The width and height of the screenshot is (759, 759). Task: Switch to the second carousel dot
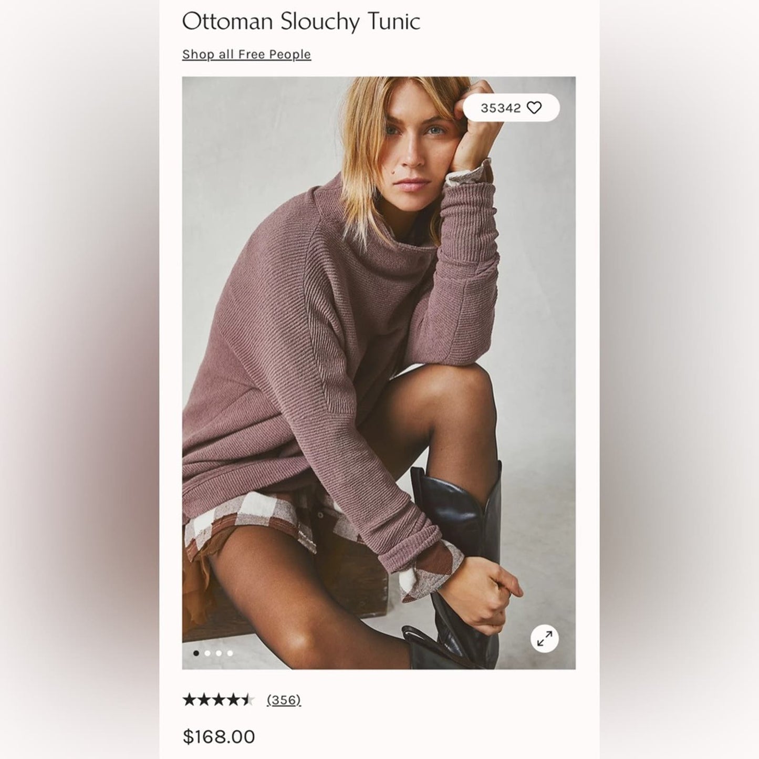[207, 653]
